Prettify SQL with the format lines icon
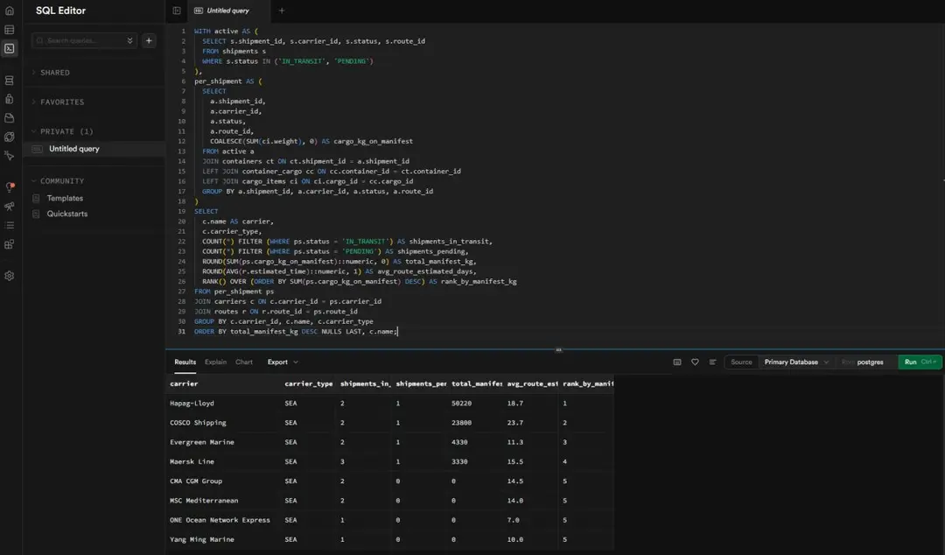Viewport: 945px width, 555px height. tap(712, 362)
